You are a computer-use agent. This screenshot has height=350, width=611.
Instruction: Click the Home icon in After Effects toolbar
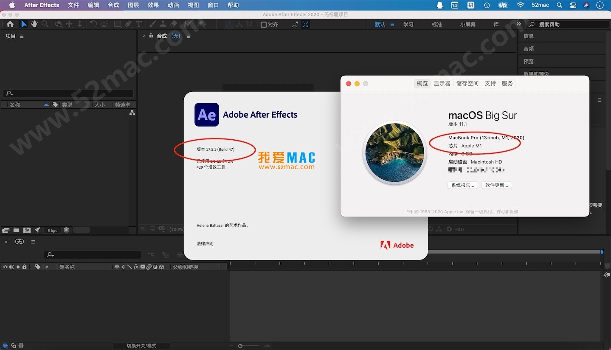click(10, 24)
